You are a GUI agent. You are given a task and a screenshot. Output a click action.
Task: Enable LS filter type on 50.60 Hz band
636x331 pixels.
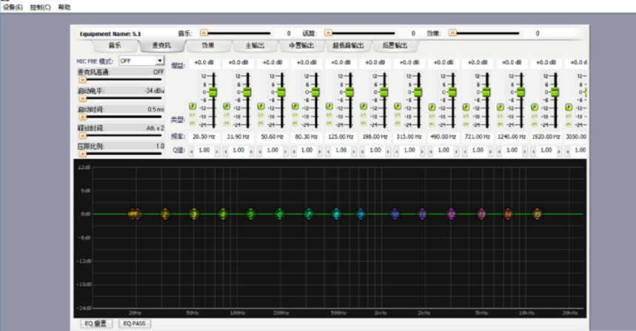click(x=261, y=116)
